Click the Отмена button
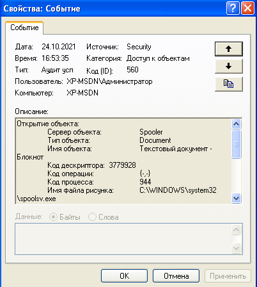The width and height of the screenshot is (257, 287). tap(176, 276)
